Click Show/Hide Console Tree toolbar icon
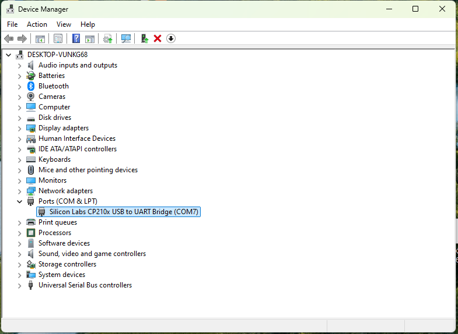This screenshot has height=334, width=458. tap(40, 38)
